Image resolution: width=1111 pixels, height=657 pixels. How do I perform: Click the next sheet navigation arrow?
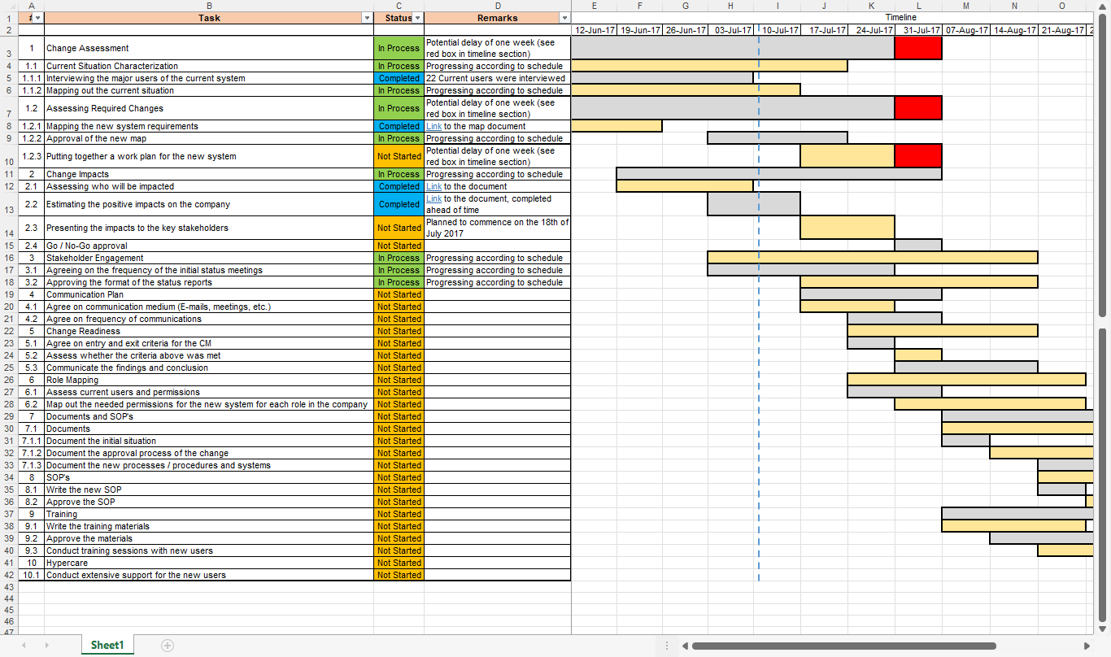click(x=46, y=646)
